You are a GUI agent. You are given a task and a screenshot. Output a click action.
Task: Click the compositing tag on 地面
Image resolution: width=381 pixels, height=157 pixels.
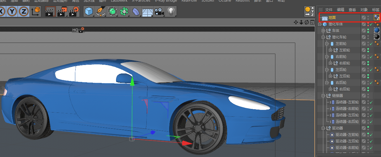pos(377,18)
